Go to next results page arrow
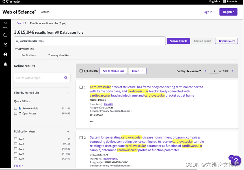Image resolution: width=244 pixels, height=170 pixels. coord(232,71)
